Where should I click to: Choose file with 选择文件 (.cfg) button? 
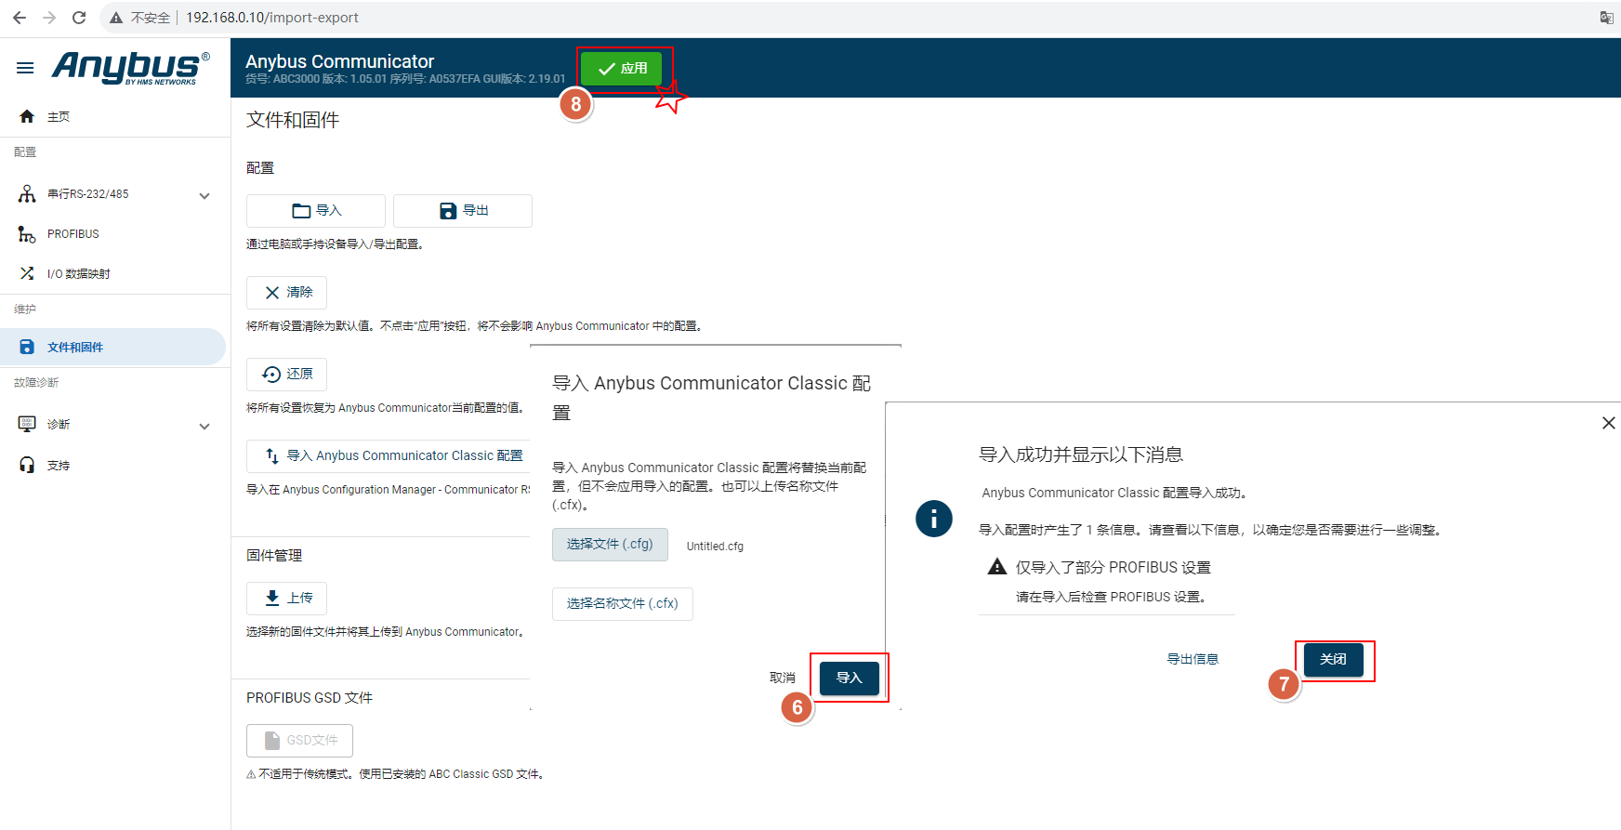pos(610,545)
